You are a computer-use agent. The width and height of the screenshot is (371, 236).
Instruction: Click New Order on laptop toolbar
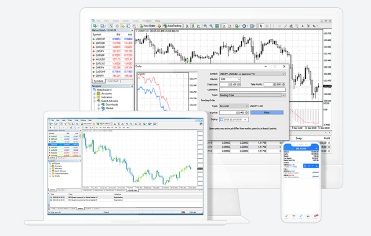click(x=86, y=124)
